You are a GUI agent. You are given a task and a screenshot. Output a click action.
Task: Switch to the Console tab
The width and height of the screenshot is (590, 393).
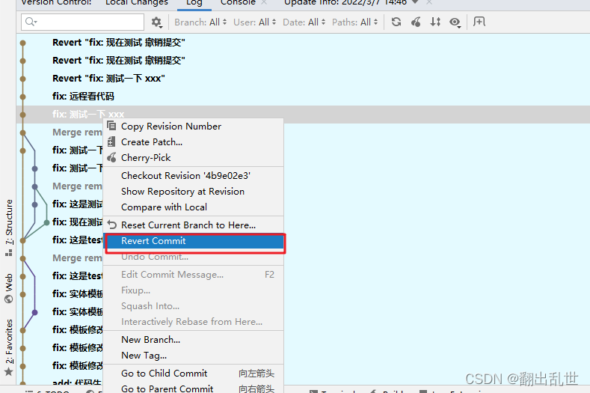click(238, 3)
